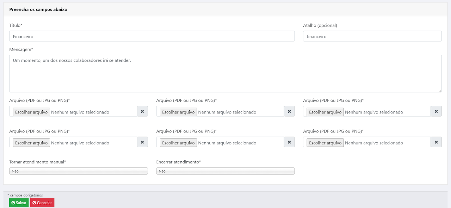Click 'Escolher arquivo' in top-middle file field
The width and height of the screenshot is (451, 208).
point(178,112)
